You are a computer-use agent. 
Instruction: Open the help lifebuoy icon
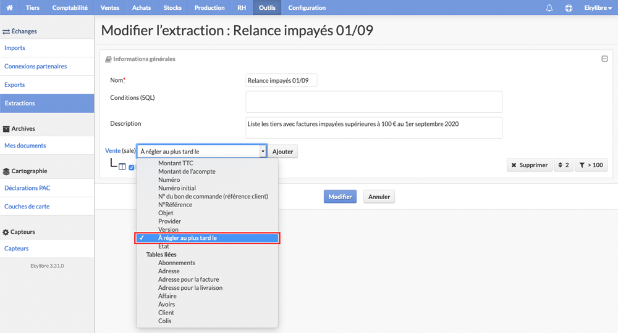point(569,7)
